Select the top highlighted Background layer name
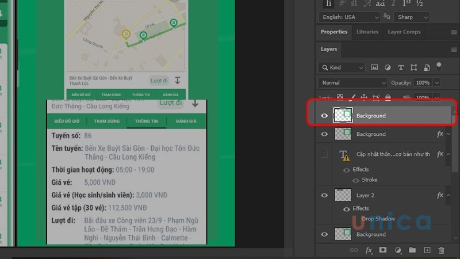The height and width of the screenshot is (259, 460). click(x=371, y=116)
